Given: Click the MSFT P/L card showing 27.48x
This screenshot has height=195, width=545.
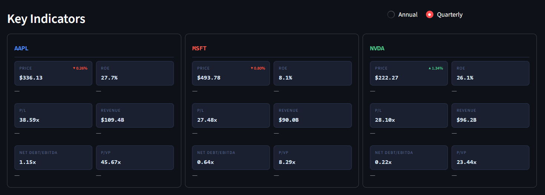Looking at the screenshot, I should point(231,115).
